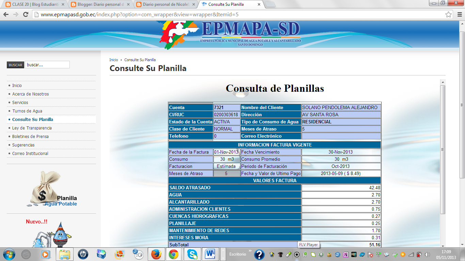The image size is (465, 261).
Task: Click client name SOLANO PENDOLEMA ALEJANDRO
Action: tap(341, 107)
